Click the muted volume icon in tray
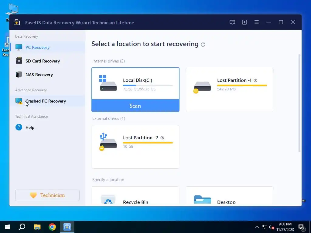 [272, 227]
